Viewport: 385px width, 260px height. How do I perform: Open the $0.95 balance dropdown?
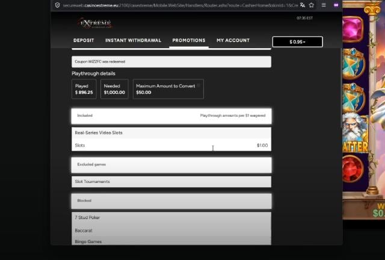298,42
